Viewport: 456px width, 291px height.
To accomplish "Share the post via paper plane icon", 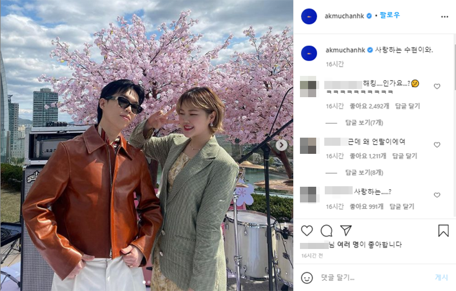I will pyautogui.click(x=346, y=230).
